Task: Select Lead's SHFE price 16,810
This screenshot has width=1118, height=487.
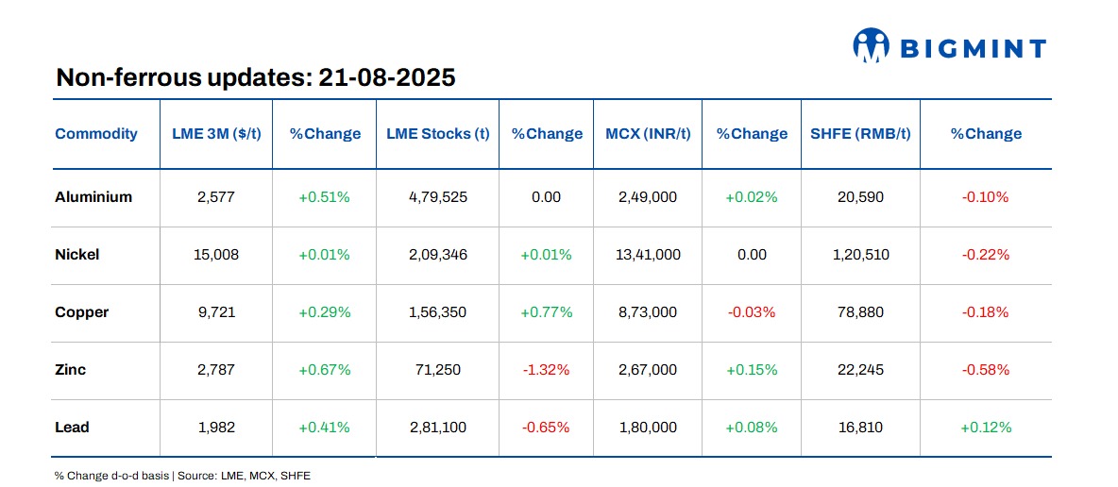Action: [x=860, y=428]
